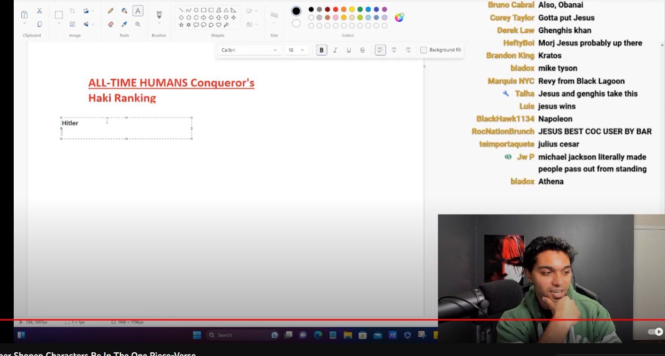This screenshot has height=356, width=665.
Task: Choose the rectangular Select tool
Action: [x=59, y=15]
